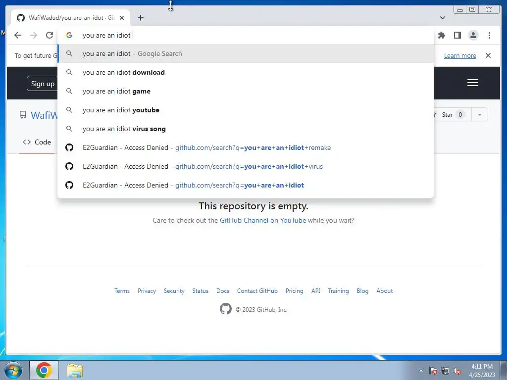Click the address bar text field
The height and width of the screenshot is (380, 507).
tap(246, 35)
